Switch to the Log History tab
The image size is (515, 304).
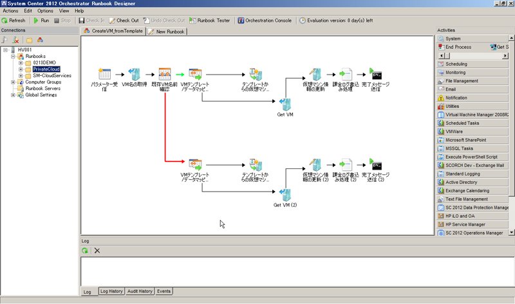click(111, 291)
